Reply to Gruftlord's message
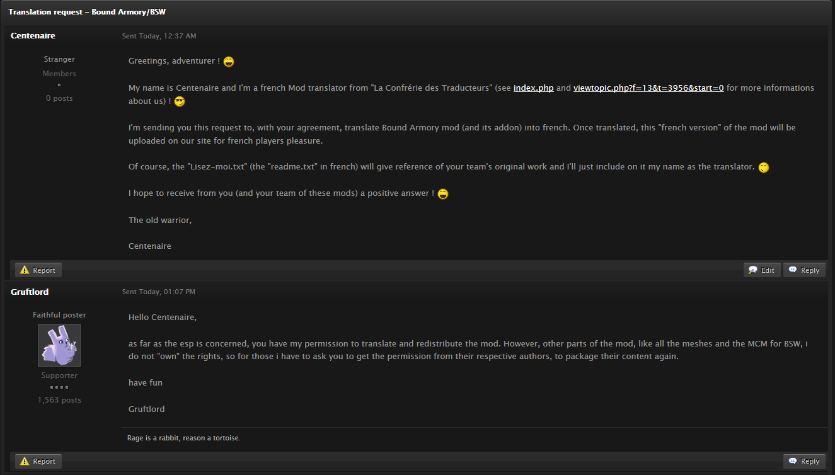Viewport: 835px width, 475px height. (x=804, y=461)
